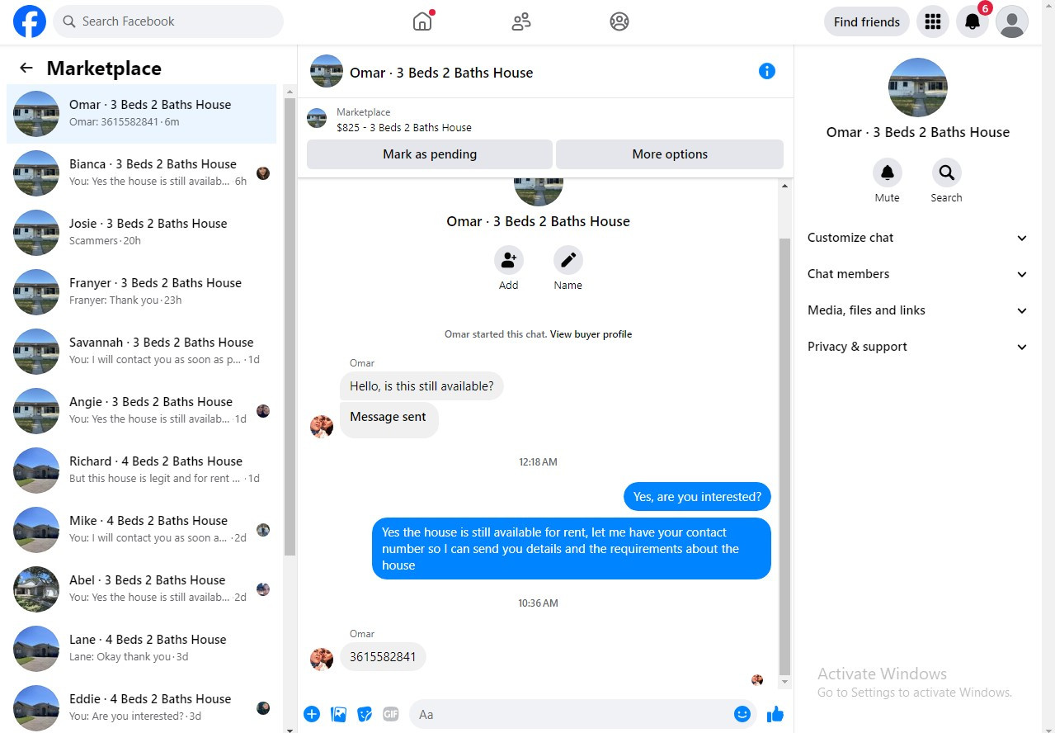Open the apps menu grid icon

[x=933, y=21]
